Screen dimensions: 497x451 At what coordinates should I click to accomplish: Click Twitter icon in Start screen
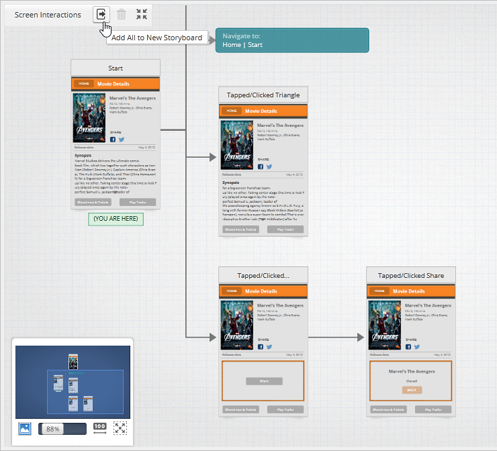coord(122,140)
